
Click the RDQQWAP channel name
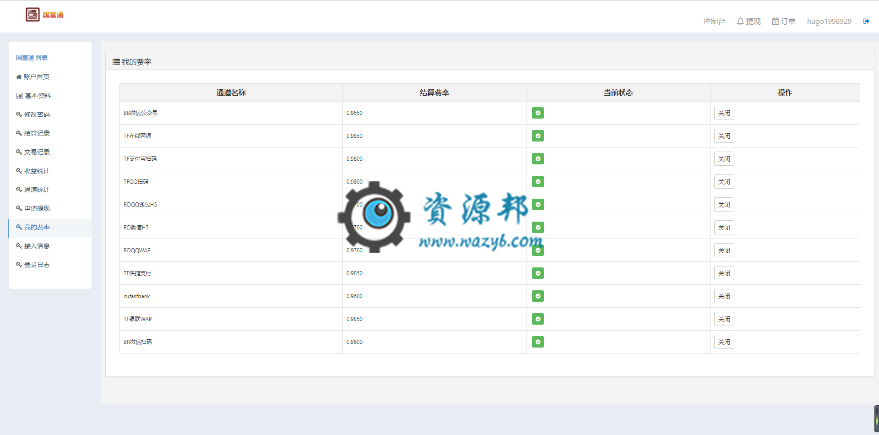point(137,250)
